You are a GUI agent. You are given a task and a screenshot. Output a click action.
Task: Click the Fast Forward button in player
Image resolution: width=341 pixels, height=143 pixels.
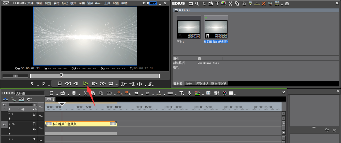(x=102, y=83)
